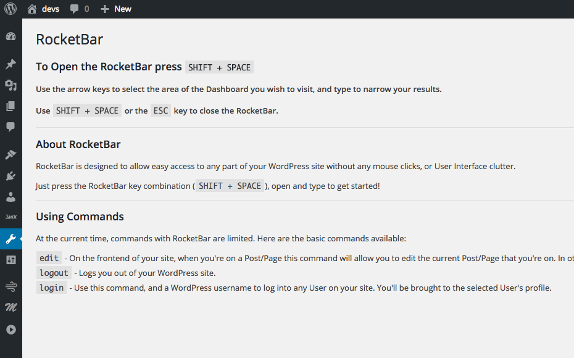Click the edit command code label
The width and height of the screenshot is (574, 358).
click(49, 258)
